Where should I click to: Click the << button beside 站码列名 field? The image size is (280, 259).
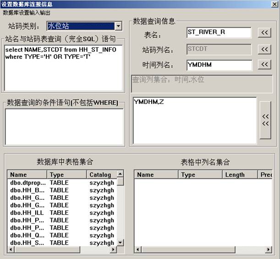pos(264,49)
